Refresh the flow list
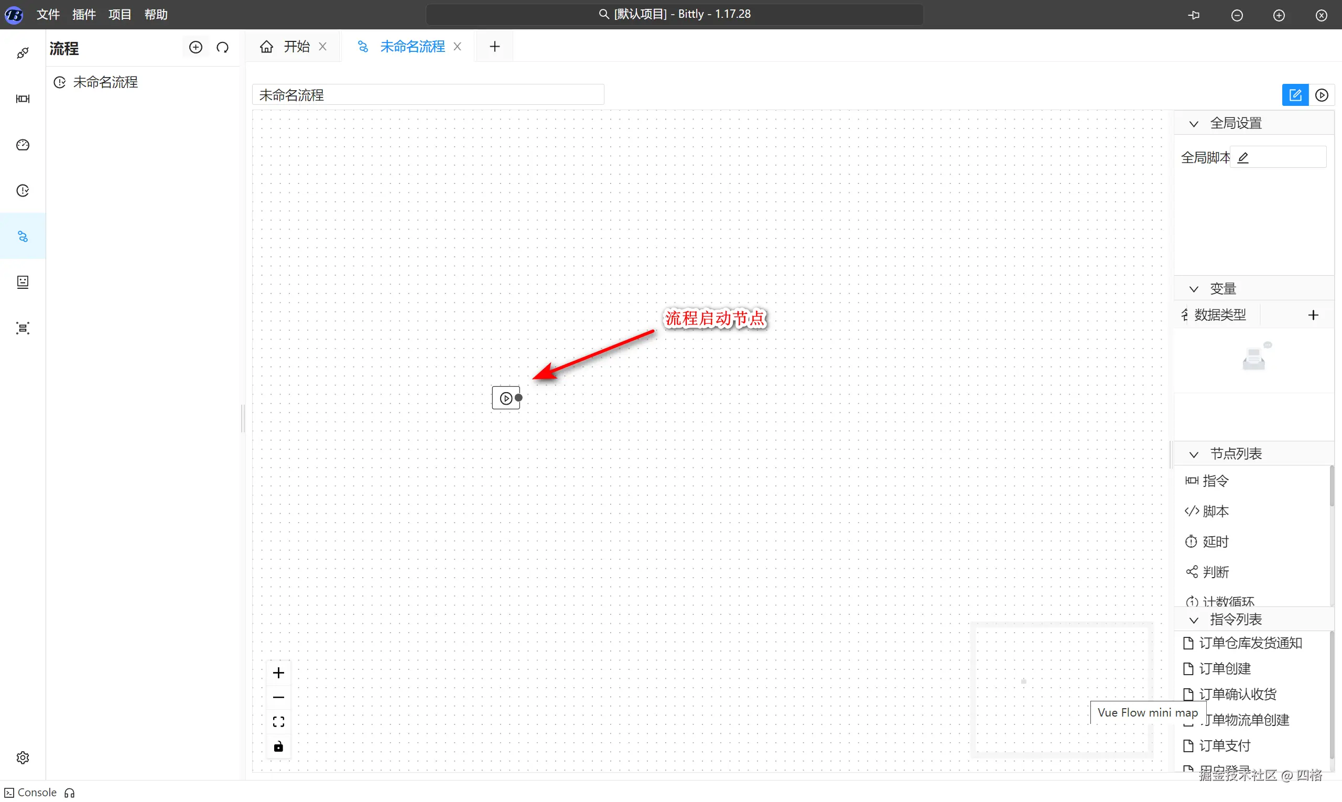The image size is (1342, 802). coord(223,48)
